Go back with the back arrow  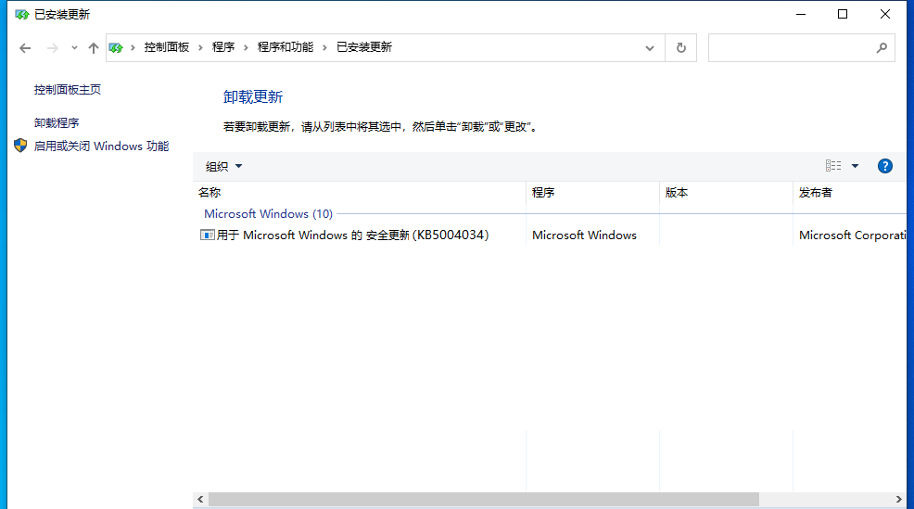pos(24,48)
